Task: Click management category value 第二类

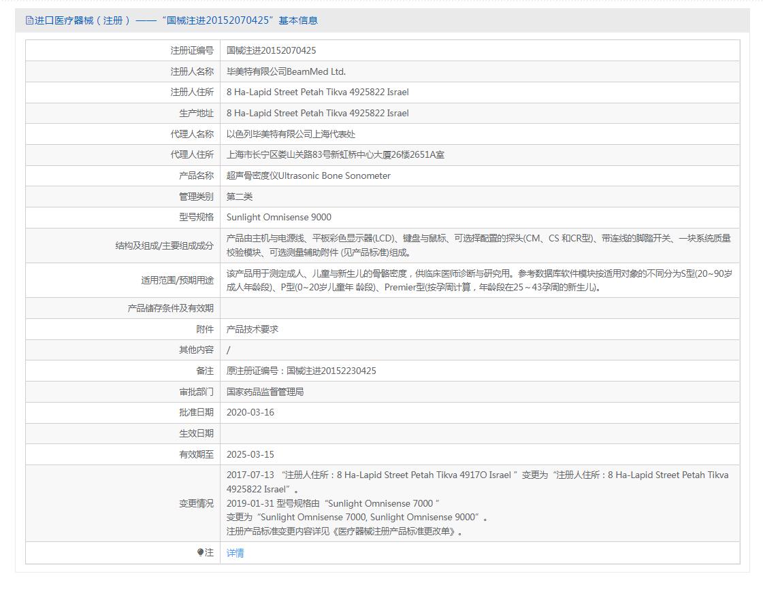Action: (x=240, y=197)
